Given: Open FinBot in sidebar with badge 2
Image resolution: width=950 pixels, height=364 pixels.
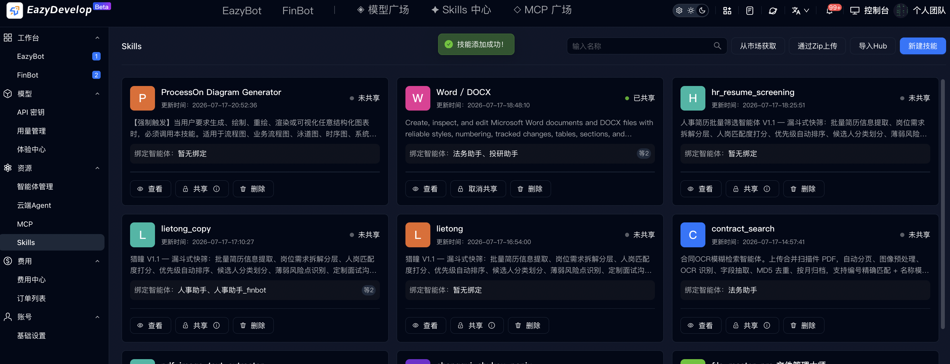Looking at the screenshot, I should click(52, 75).
